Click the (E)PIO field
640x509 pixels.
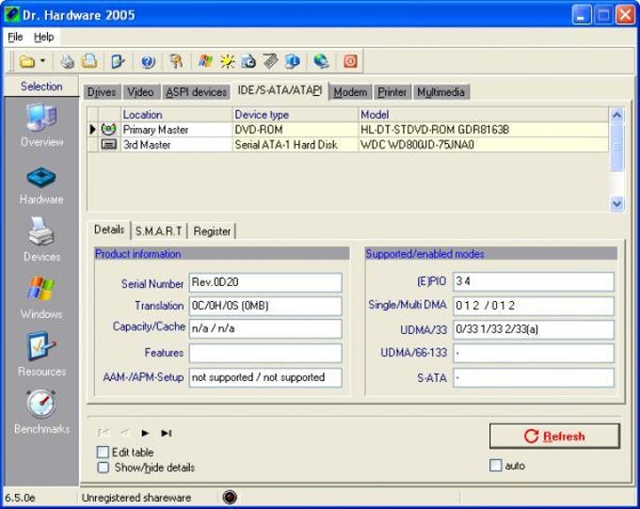[x=534, y=281]
